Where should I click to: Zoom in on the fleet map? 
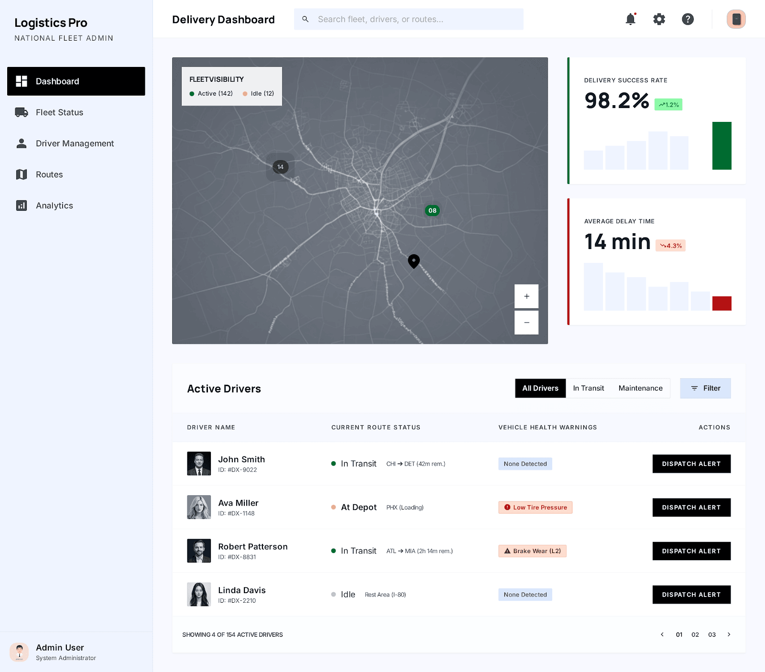click(x=526, y=296)
